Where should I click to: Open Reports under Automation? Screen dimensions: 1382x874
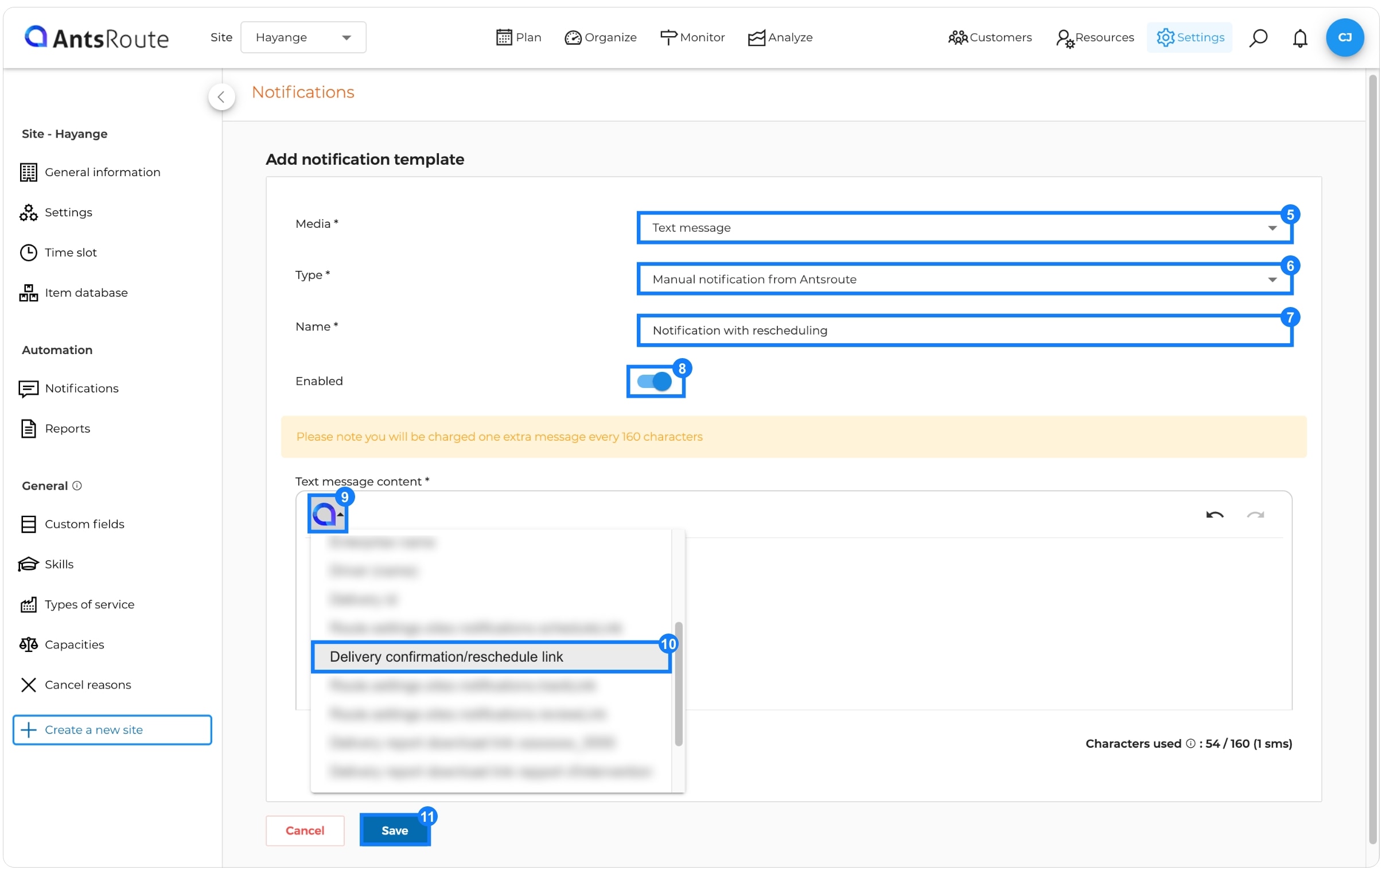(x=55, y=429)
